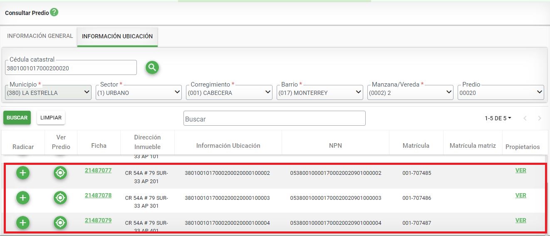This screenshot has height=236, width=550.
Task: View predio target icon for ficha 21487079
Action: coord(60,223)
